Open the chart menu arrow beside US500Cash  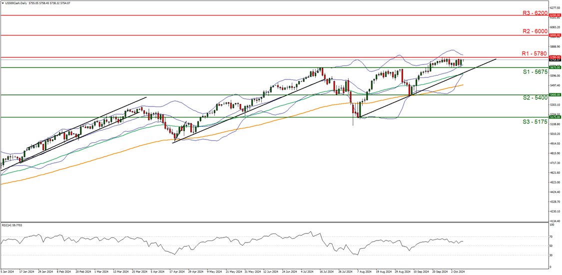2,3
